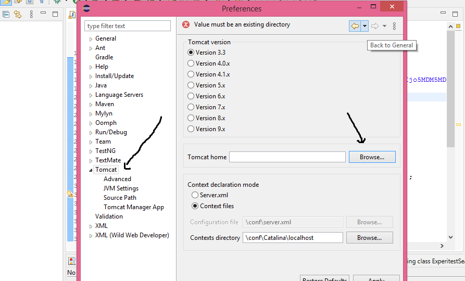This screenshot has height=281, width=465.
Task: Select Tomcat Version 4.0.x
Action: 191,63
